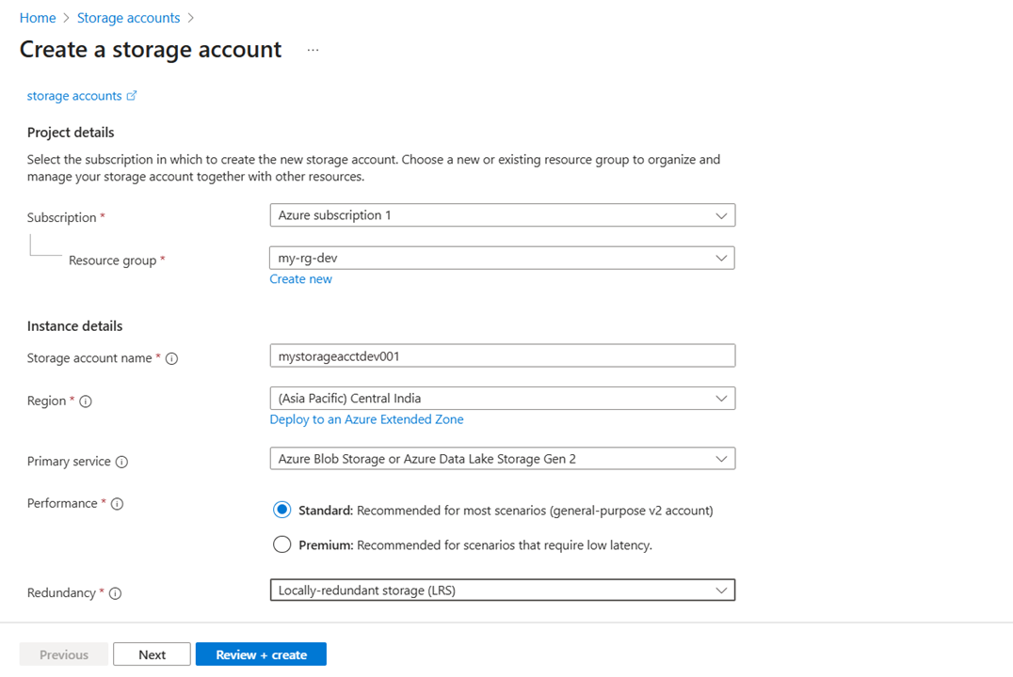The width and height of the screenshot is (1013, 677).
Task: Click the info icon next to Redundancy
Action: (x=114, y=592)
